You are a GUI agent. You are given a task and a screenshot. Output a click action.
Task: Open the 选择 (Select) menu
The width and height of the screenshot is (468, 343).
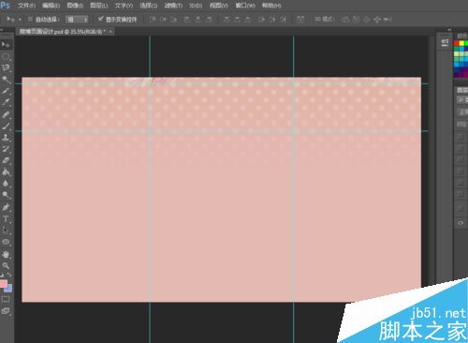[149, 6]
